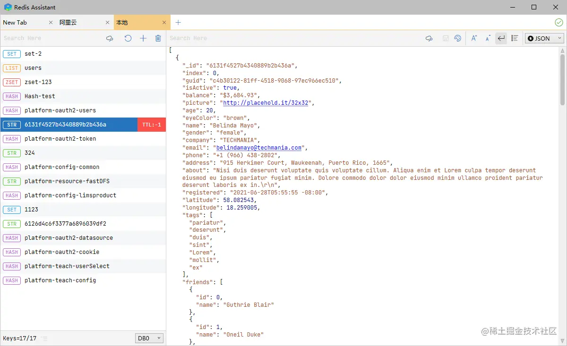Close the 阿里云 tab
567x346 pixels.
pos(108,22)
